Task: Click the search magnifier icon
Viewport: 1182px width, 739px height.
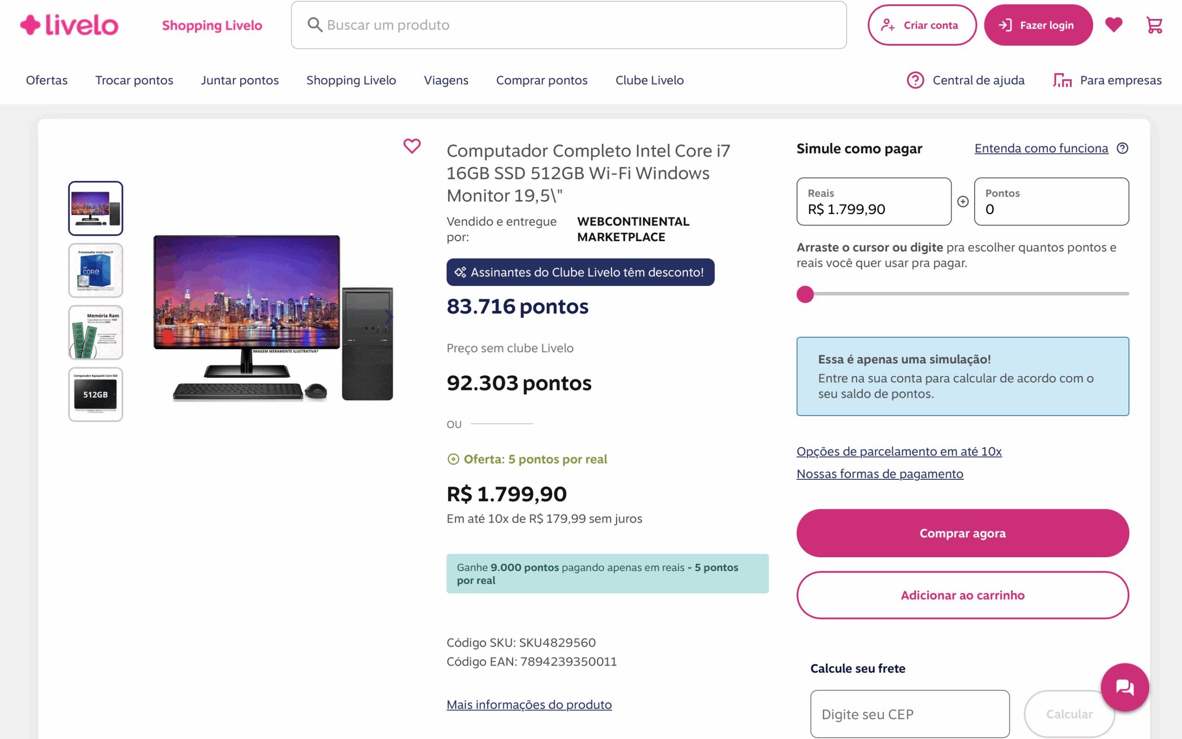Action: [314, 25]
